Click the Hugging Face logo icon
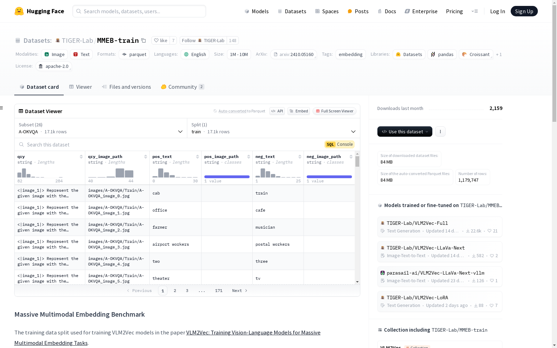The image size is (557, 348). [19, 11]
